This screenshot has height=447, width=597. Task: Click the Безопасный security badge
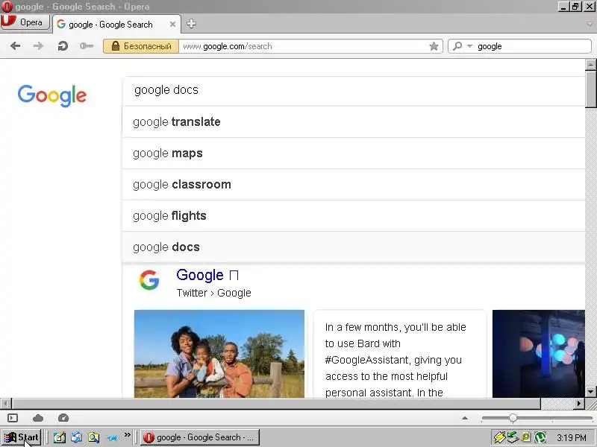(x=141, y=46)
